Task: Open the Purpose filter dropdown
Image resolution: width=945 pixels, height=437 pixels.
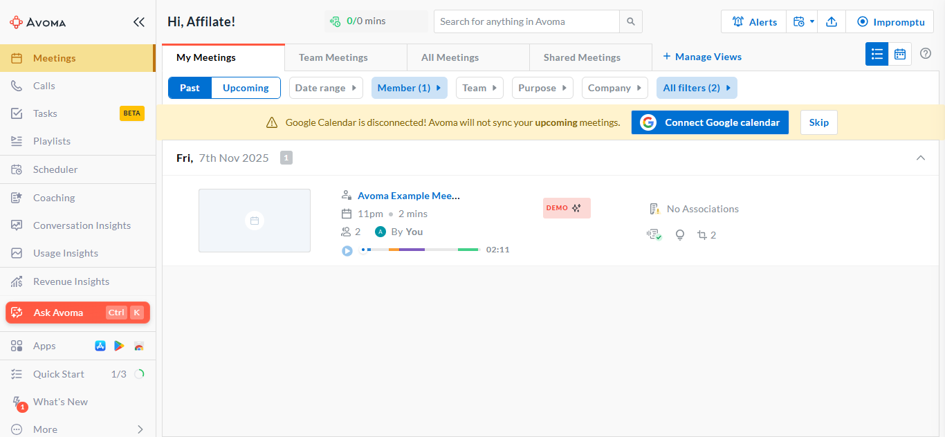Action: [x=542, y=88]
